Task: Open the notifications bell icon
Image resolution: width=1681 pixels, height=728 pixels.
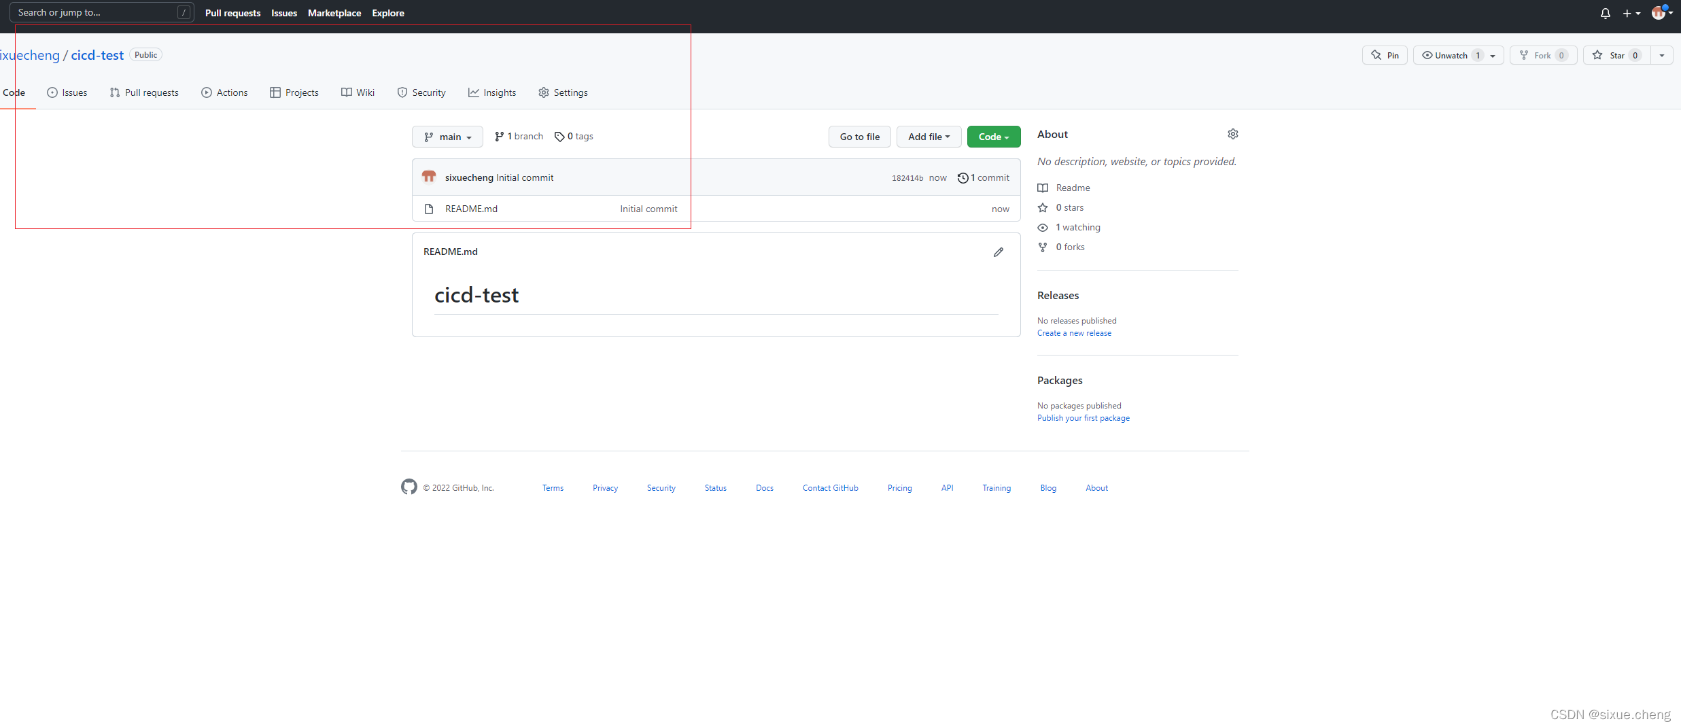Action: (1605, 13)
